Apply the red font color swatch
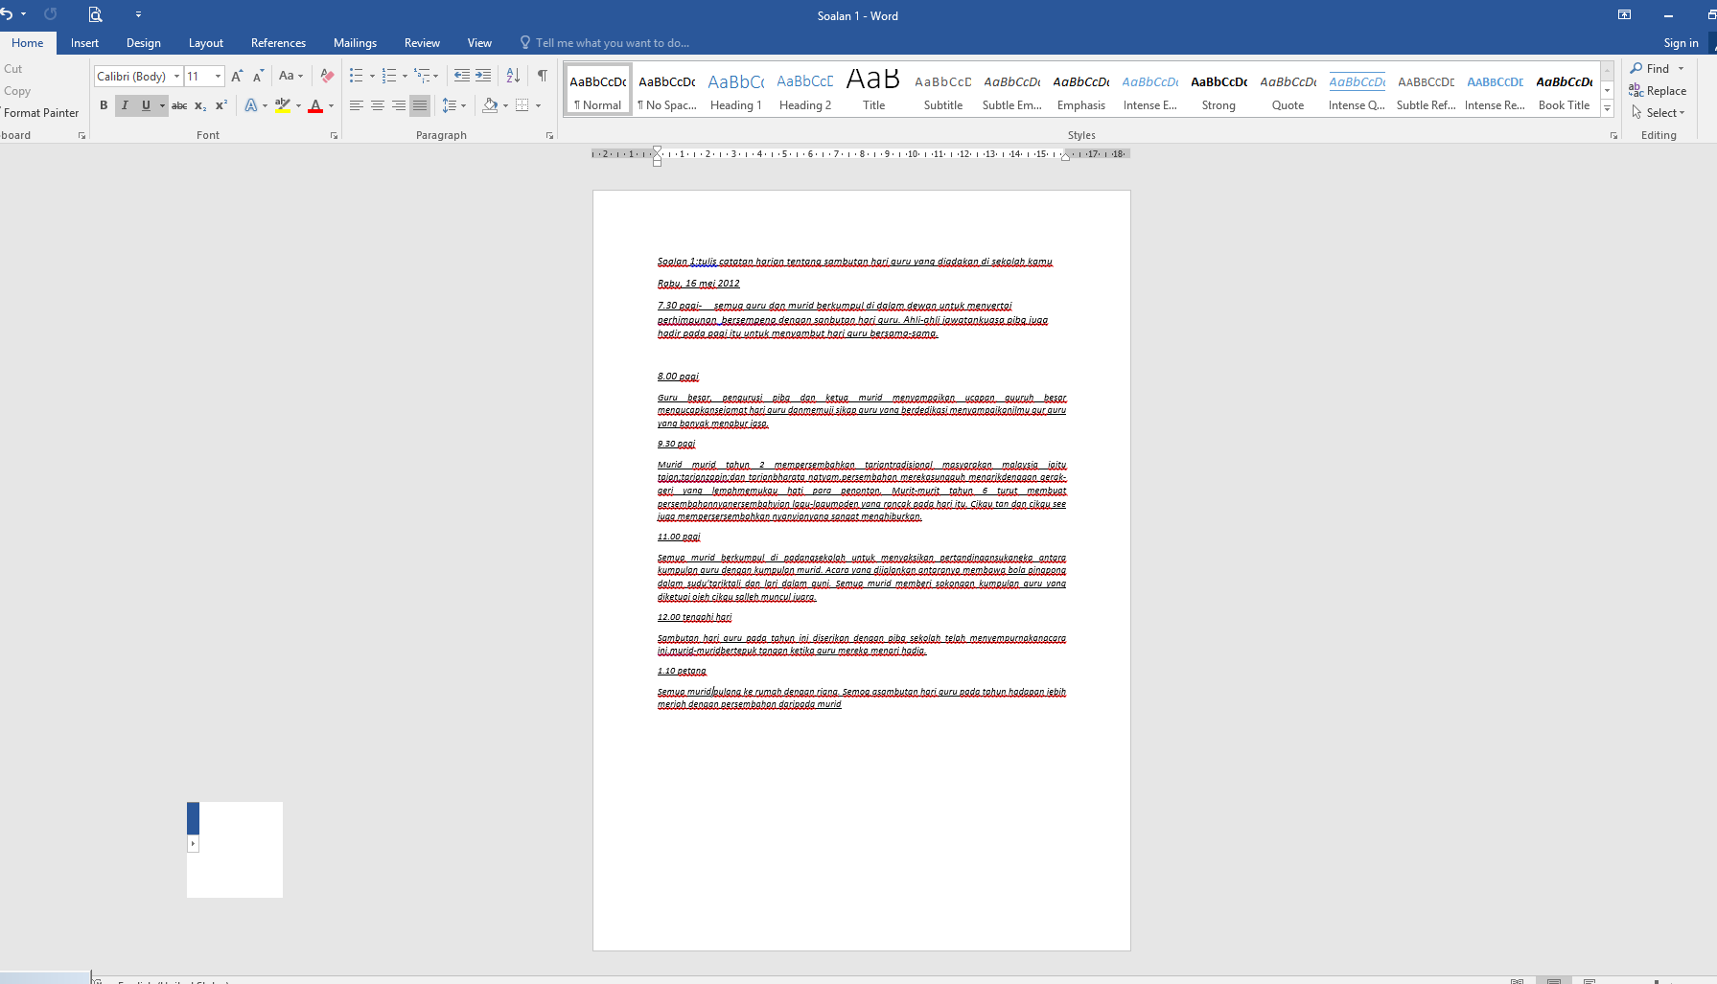The width and height of the screenshot is (1717, 984). click(x=315, y=105)
